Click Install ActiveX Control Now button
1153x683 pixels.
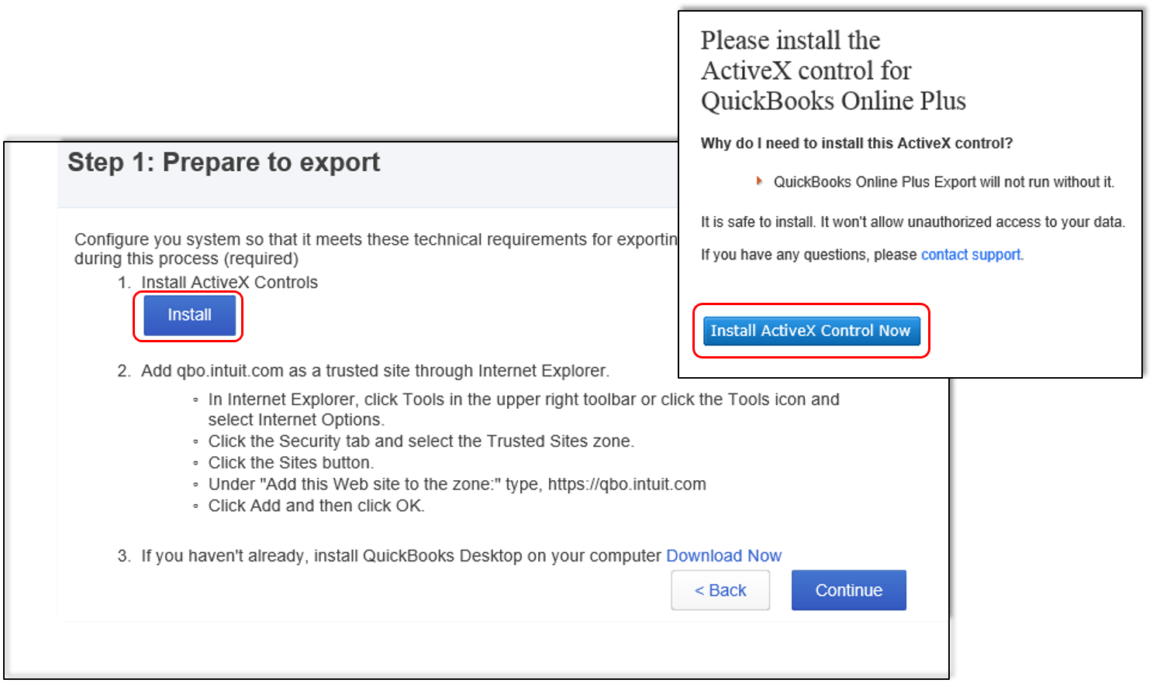[x=811, y=331]
